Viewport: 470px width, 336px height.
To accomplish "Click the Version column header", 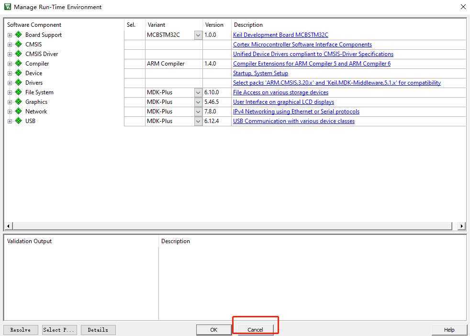I will pos(214,25).
